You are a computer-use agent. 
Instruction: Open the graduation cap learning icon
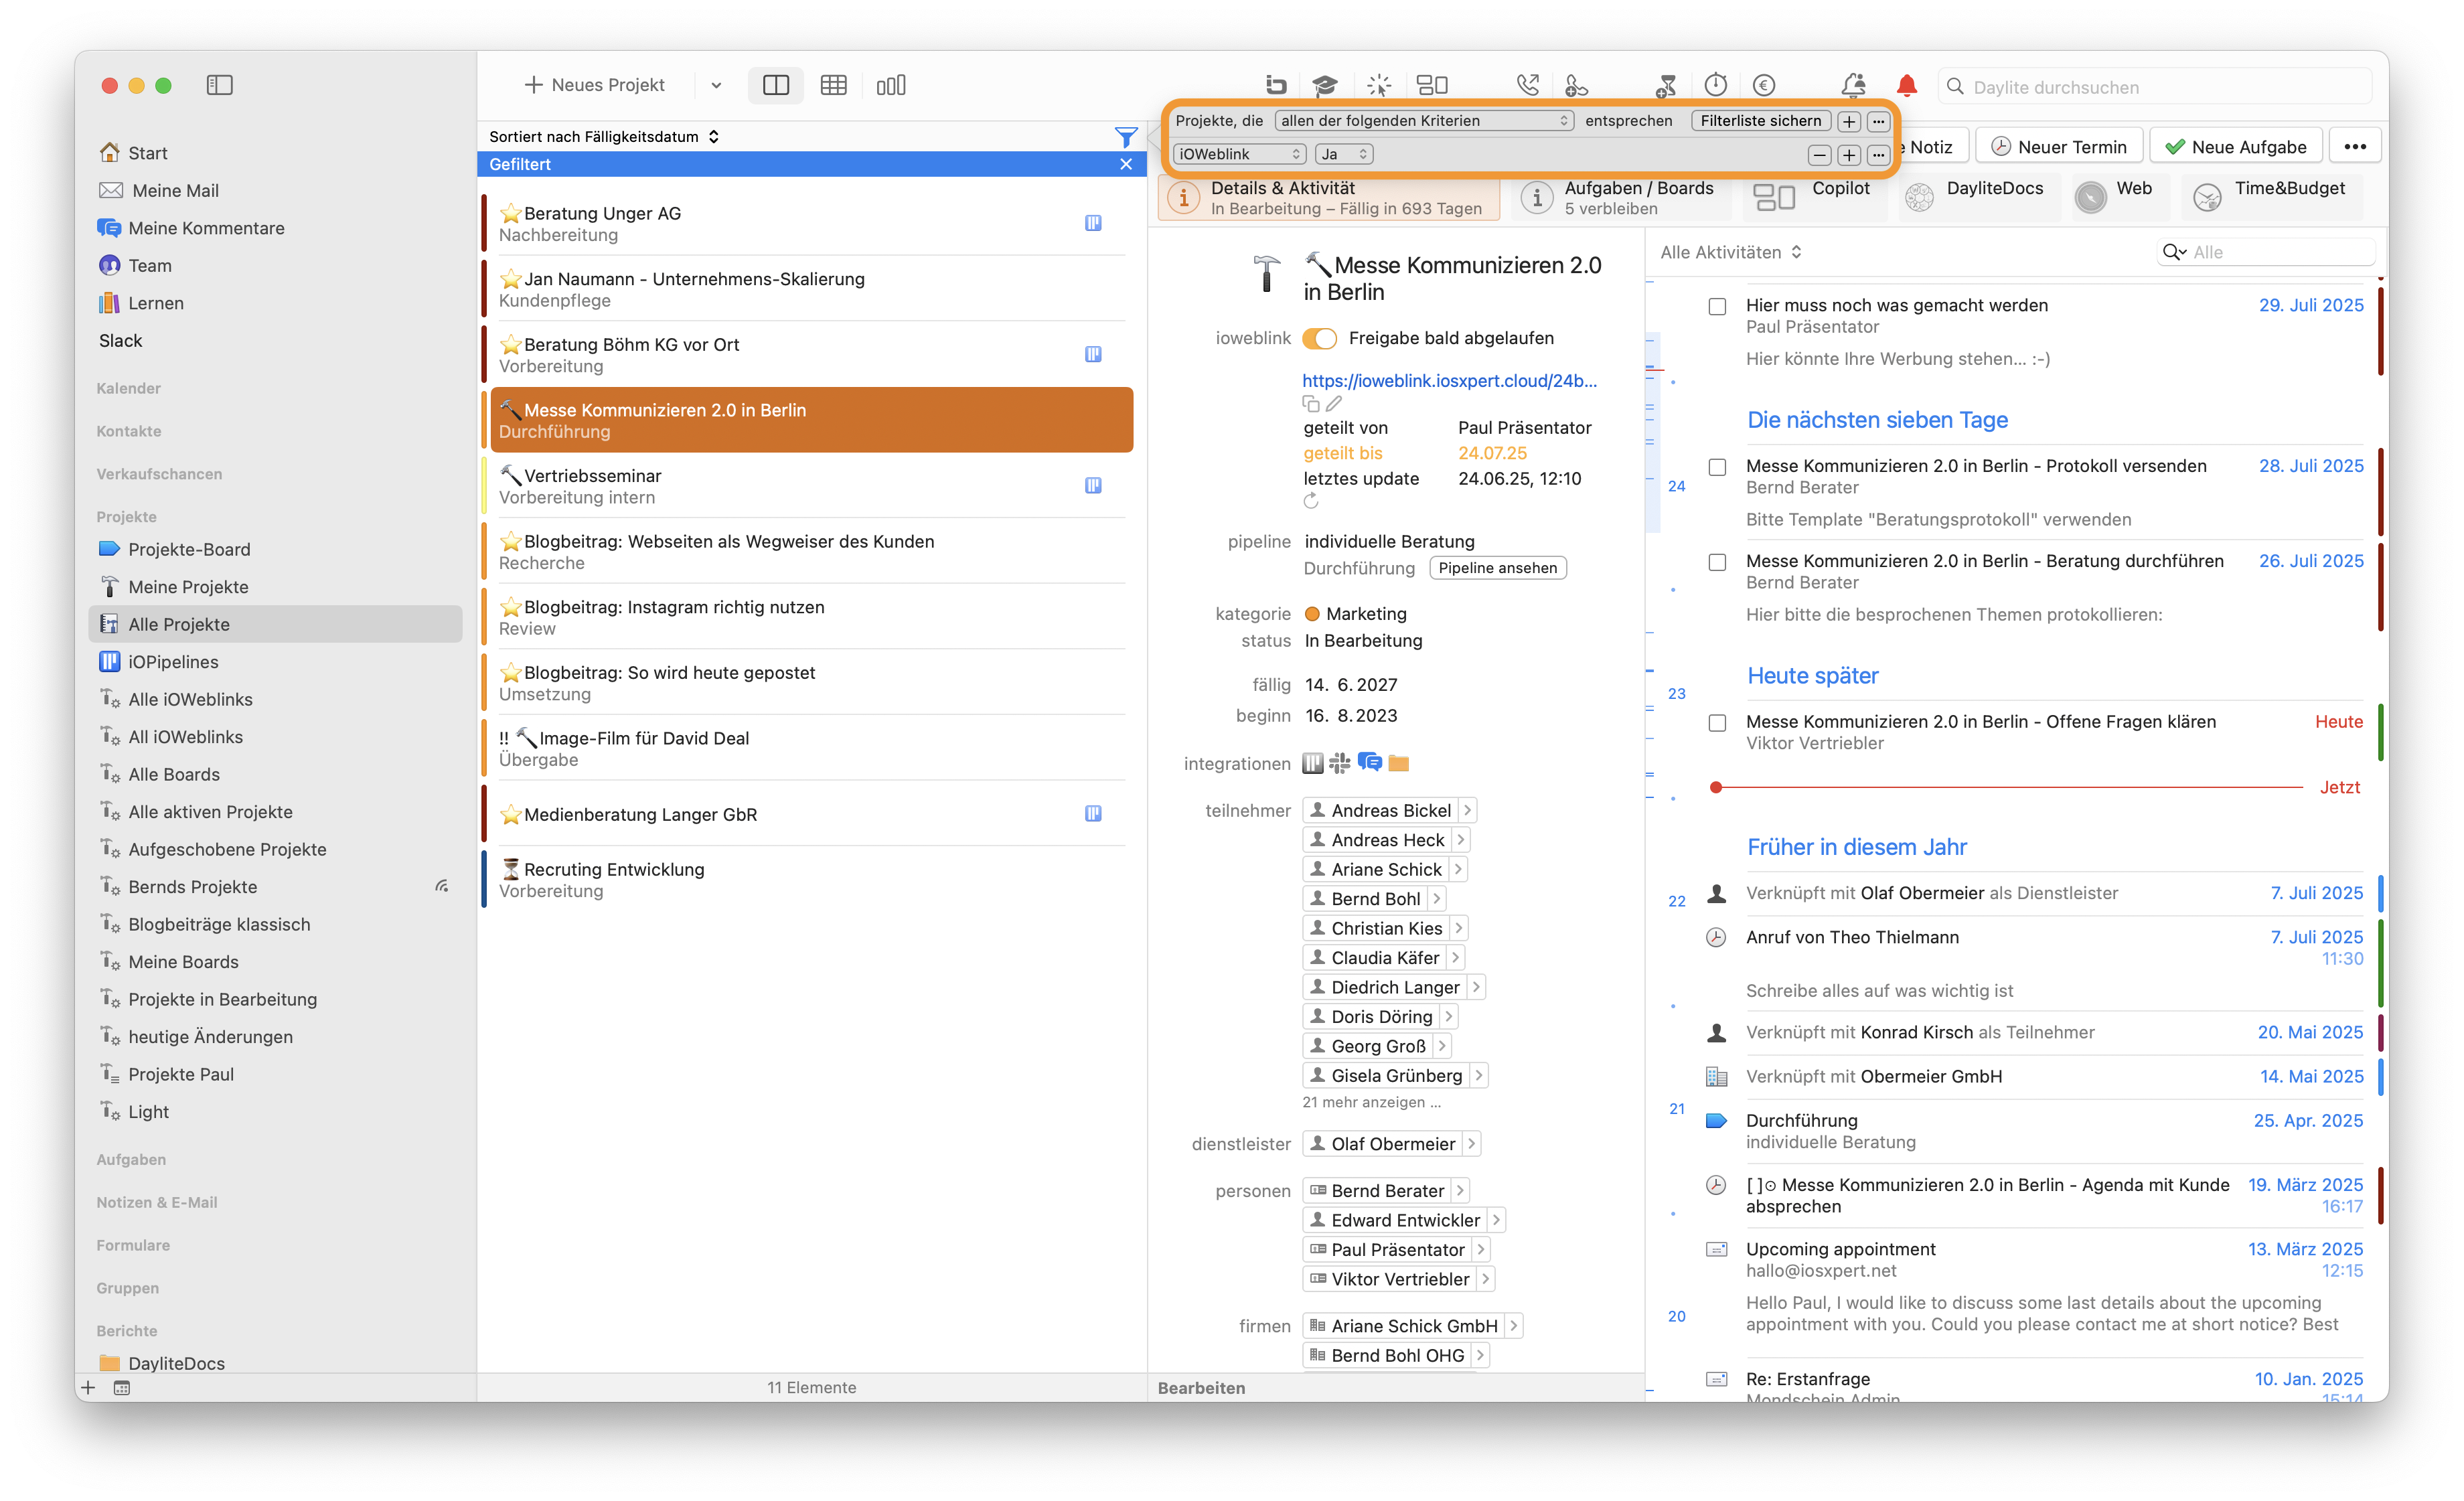[1325, 85]
